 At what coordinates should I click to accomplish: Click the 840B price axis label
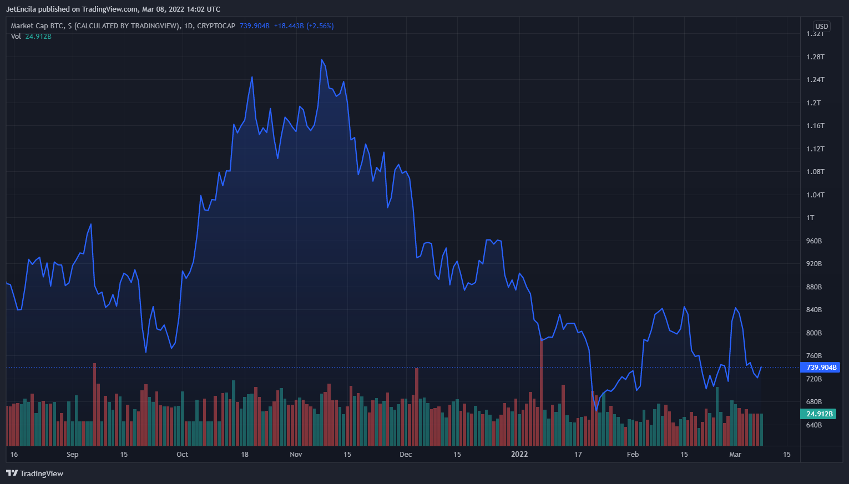[814, 309]
